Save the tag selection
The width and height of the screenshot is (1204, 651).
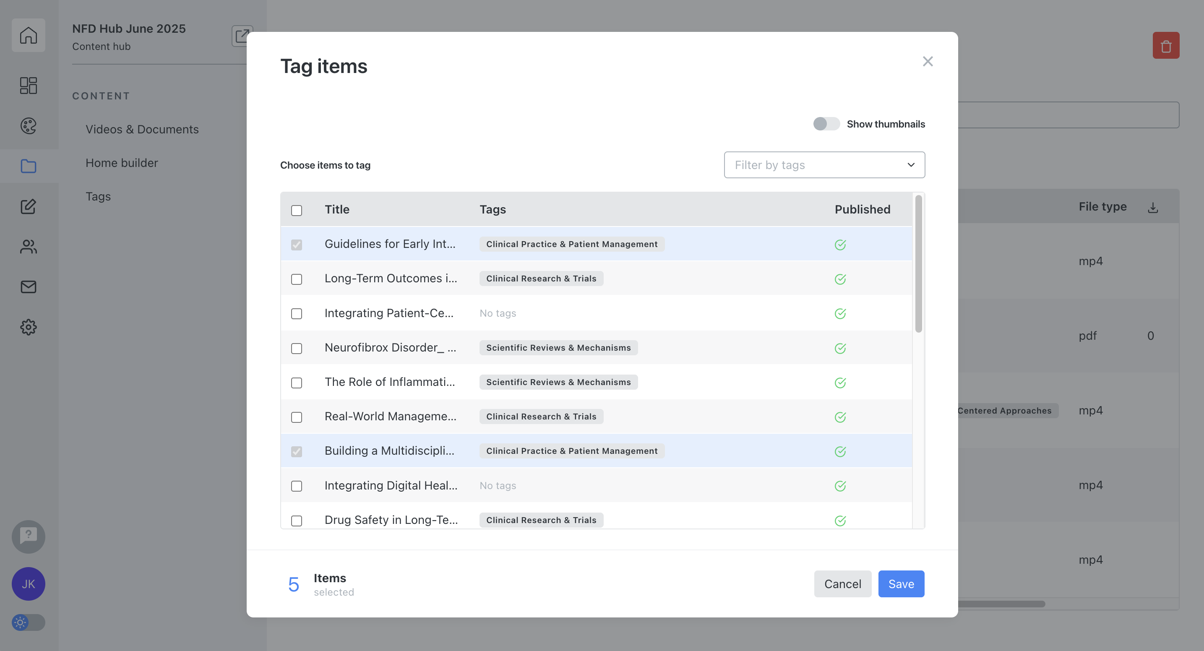click(x=901, y=584)
